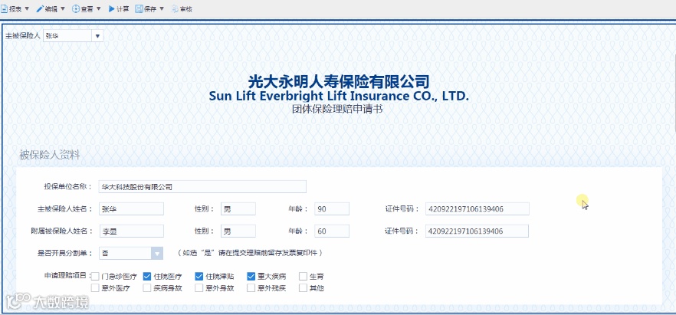This screenshot has width=676, height=315.
Task: Click the 投保单位名称 label
Action: (68, 186)
